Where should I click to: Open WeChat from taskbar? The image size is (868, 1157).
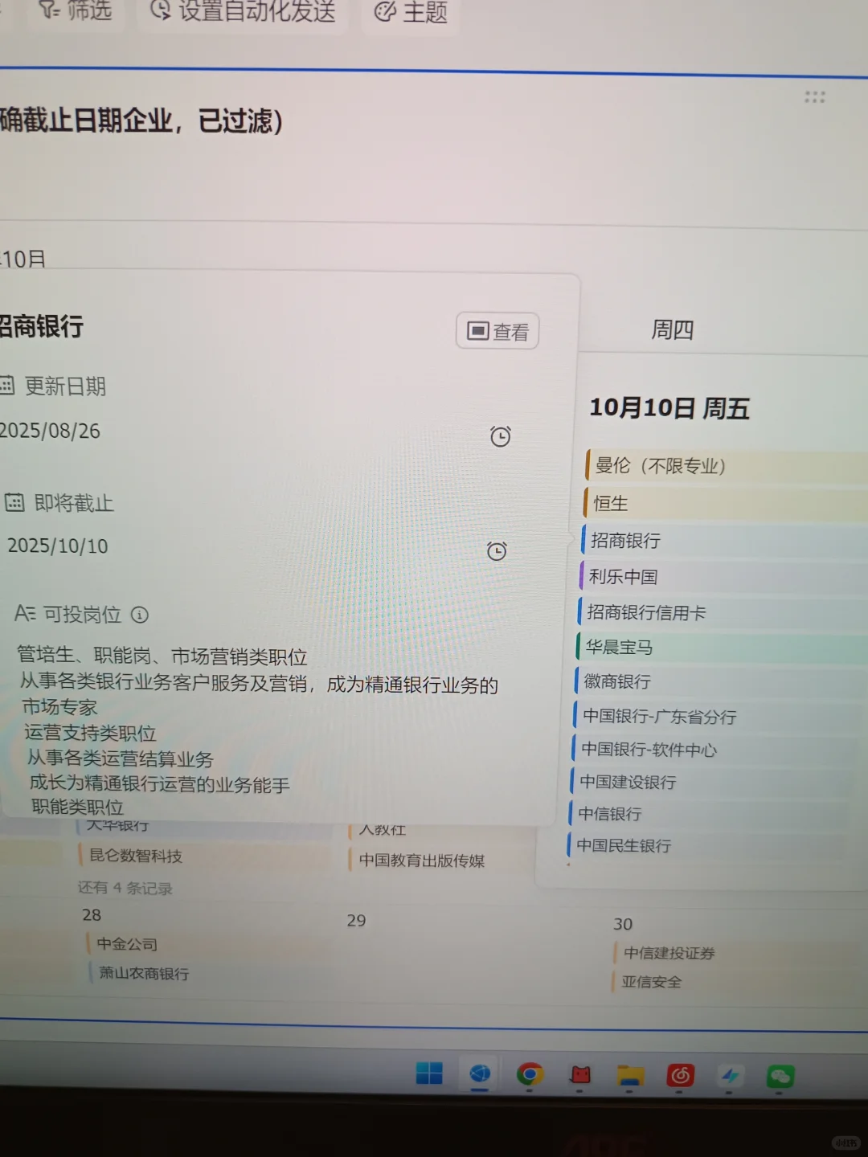(780, 1077)
